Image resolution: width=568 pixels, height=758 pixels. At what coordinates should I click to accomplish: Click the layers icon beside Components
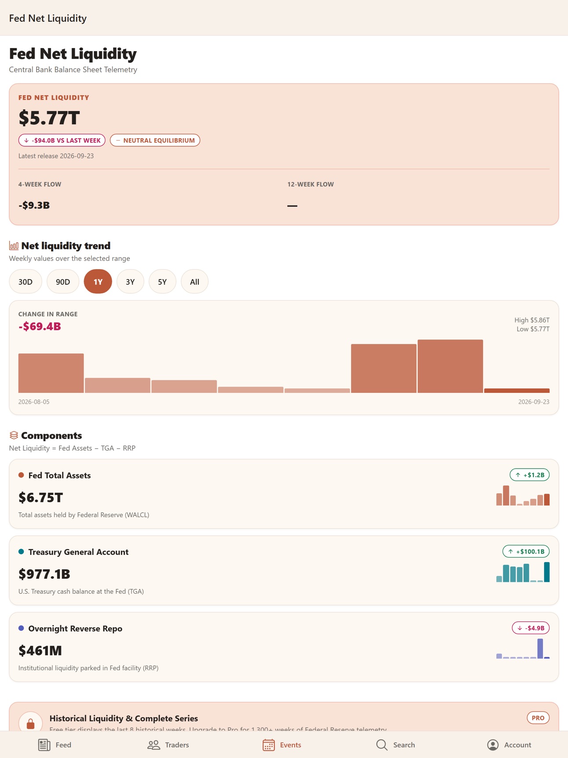(x=14, y=435)
